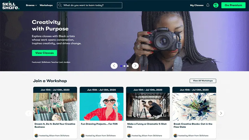Open Workshops in the top navigation
This screenshot has width=249, height=140.
46,5
